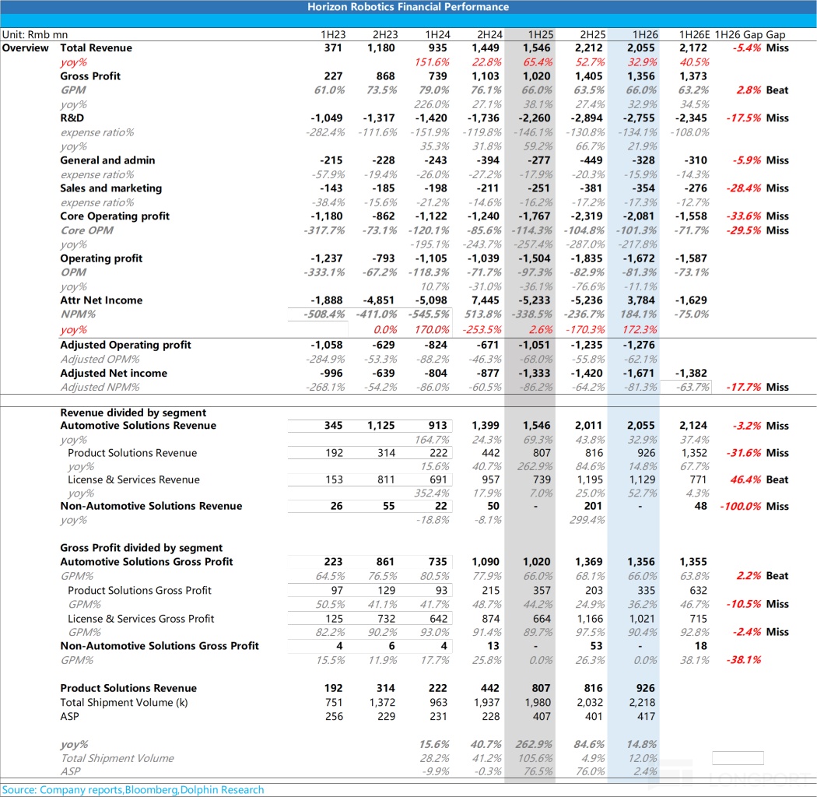Select the -28.4% Sales and marketing gap
Screen dimensions: 817x797
(x=744, y=188)
